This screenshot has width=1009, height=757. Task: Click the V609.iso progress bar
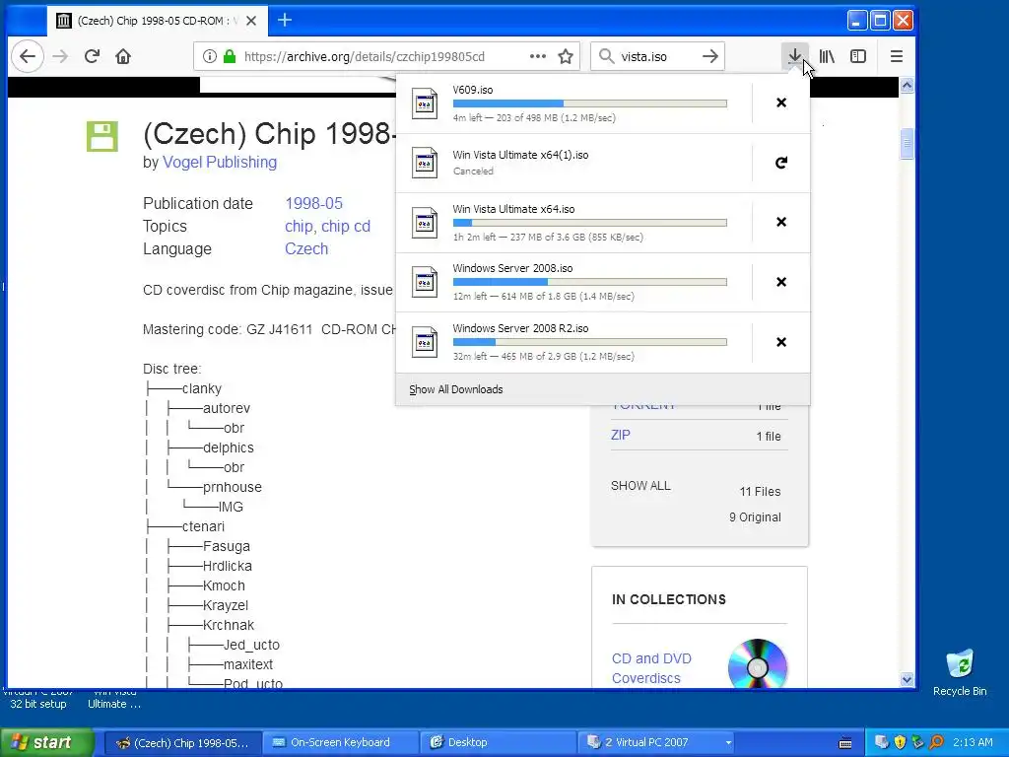(590, 103)
